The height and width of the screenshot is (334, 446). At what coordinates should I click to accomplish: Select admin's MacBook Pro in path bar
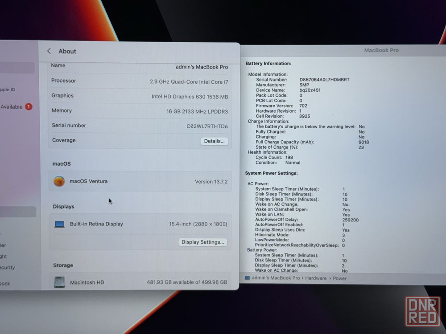[x=276, y=278]
